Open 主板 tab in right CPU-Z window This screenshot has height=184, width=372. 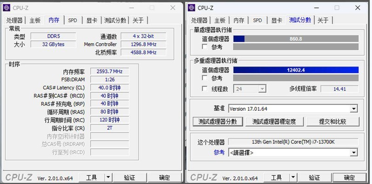tap(220, 20)
